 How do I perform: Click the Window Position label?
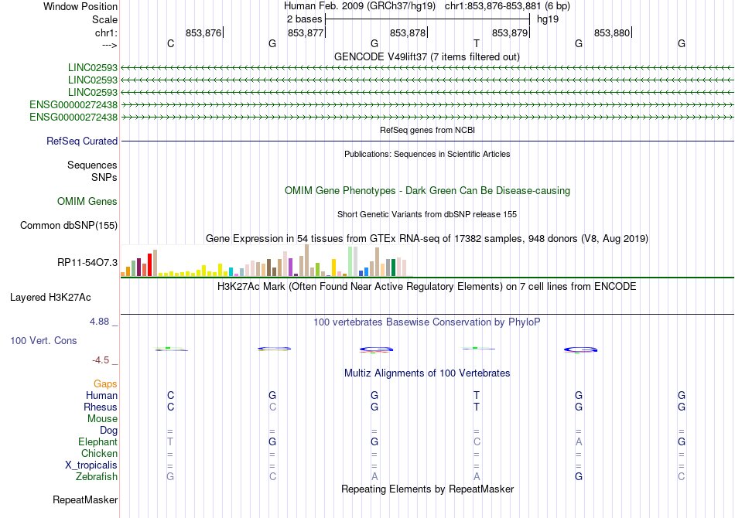click(x=80, y=6)
